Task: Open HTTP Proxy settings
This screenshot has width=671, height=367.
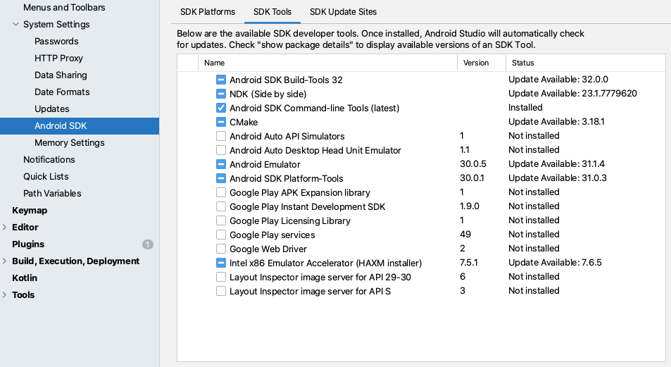Action: coord(58,58)
